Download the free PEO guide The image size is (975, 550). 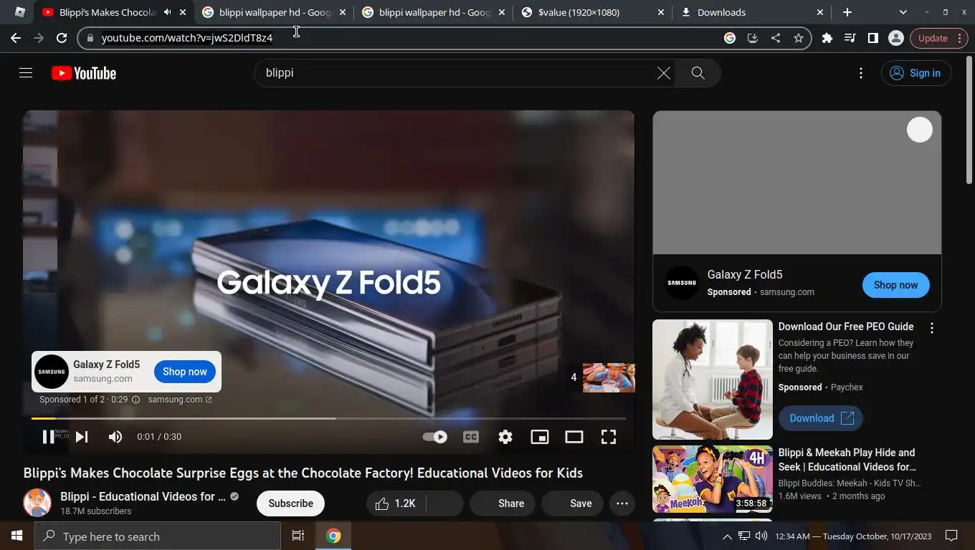pos(821,418)
